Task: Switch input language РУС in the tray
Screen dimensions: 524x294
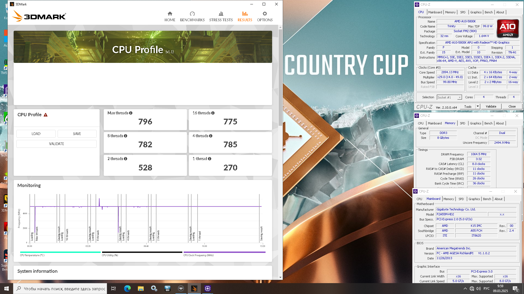Action: point(487,289)
